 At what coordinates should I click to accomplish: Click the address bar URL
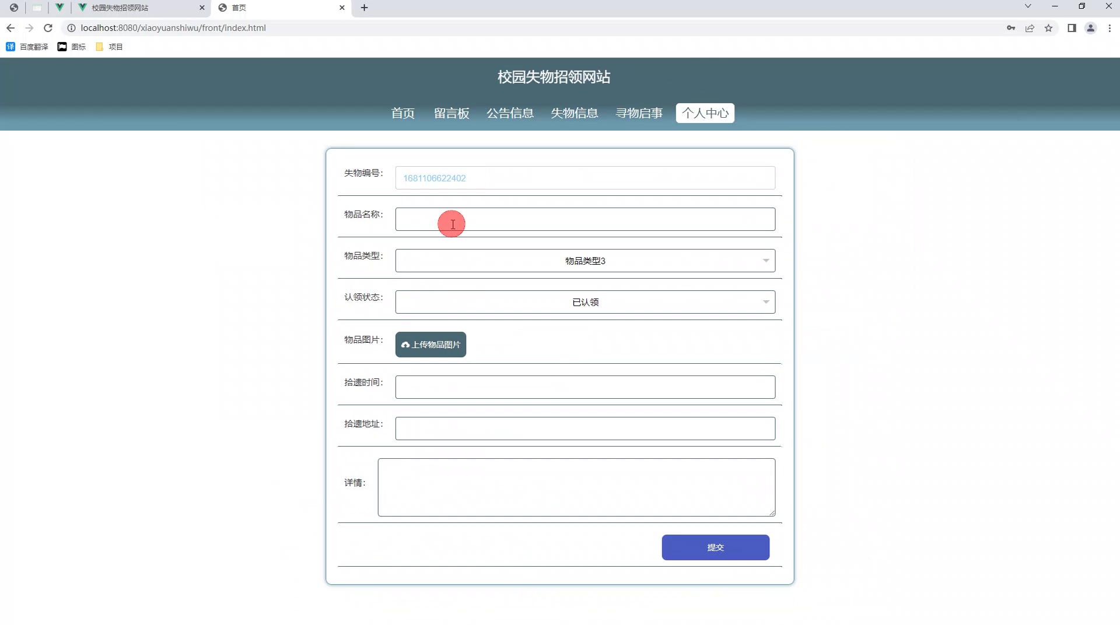point(173,28)
